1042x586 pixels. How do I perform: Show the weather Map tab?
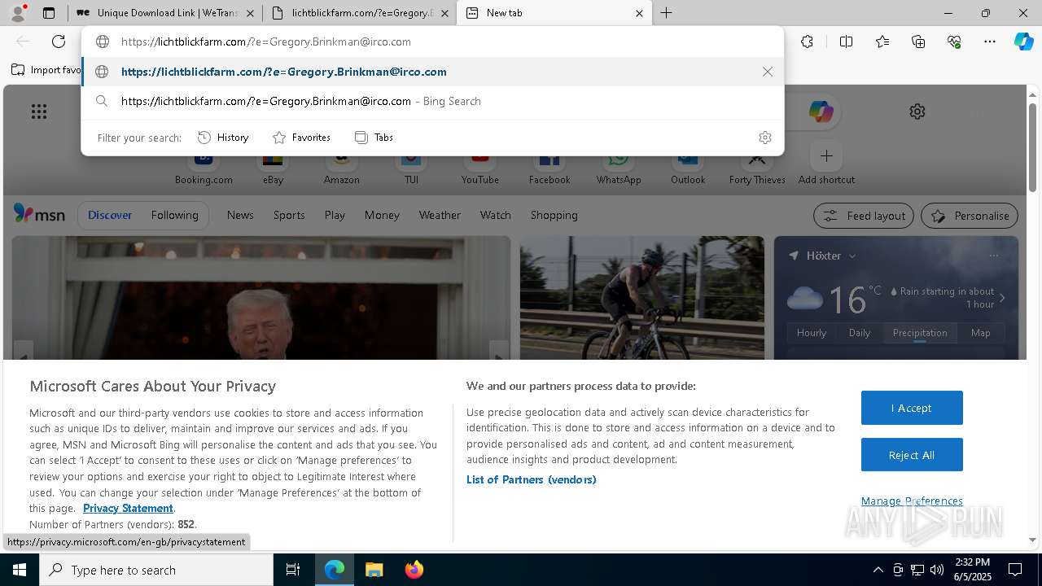coord(980,333)
